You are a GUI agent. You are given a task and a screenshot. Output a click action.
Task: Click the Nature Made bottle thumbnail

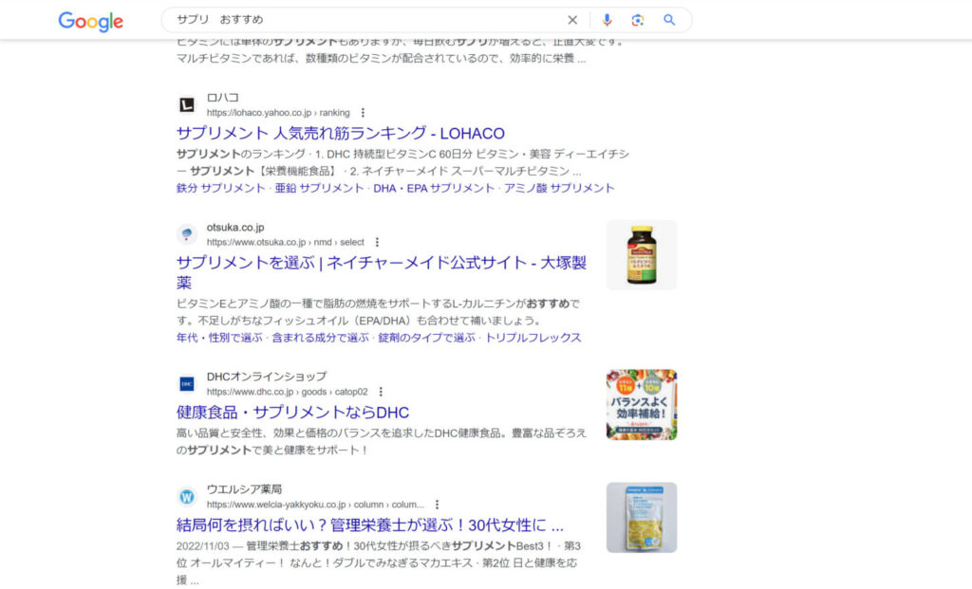pos(642,255)
